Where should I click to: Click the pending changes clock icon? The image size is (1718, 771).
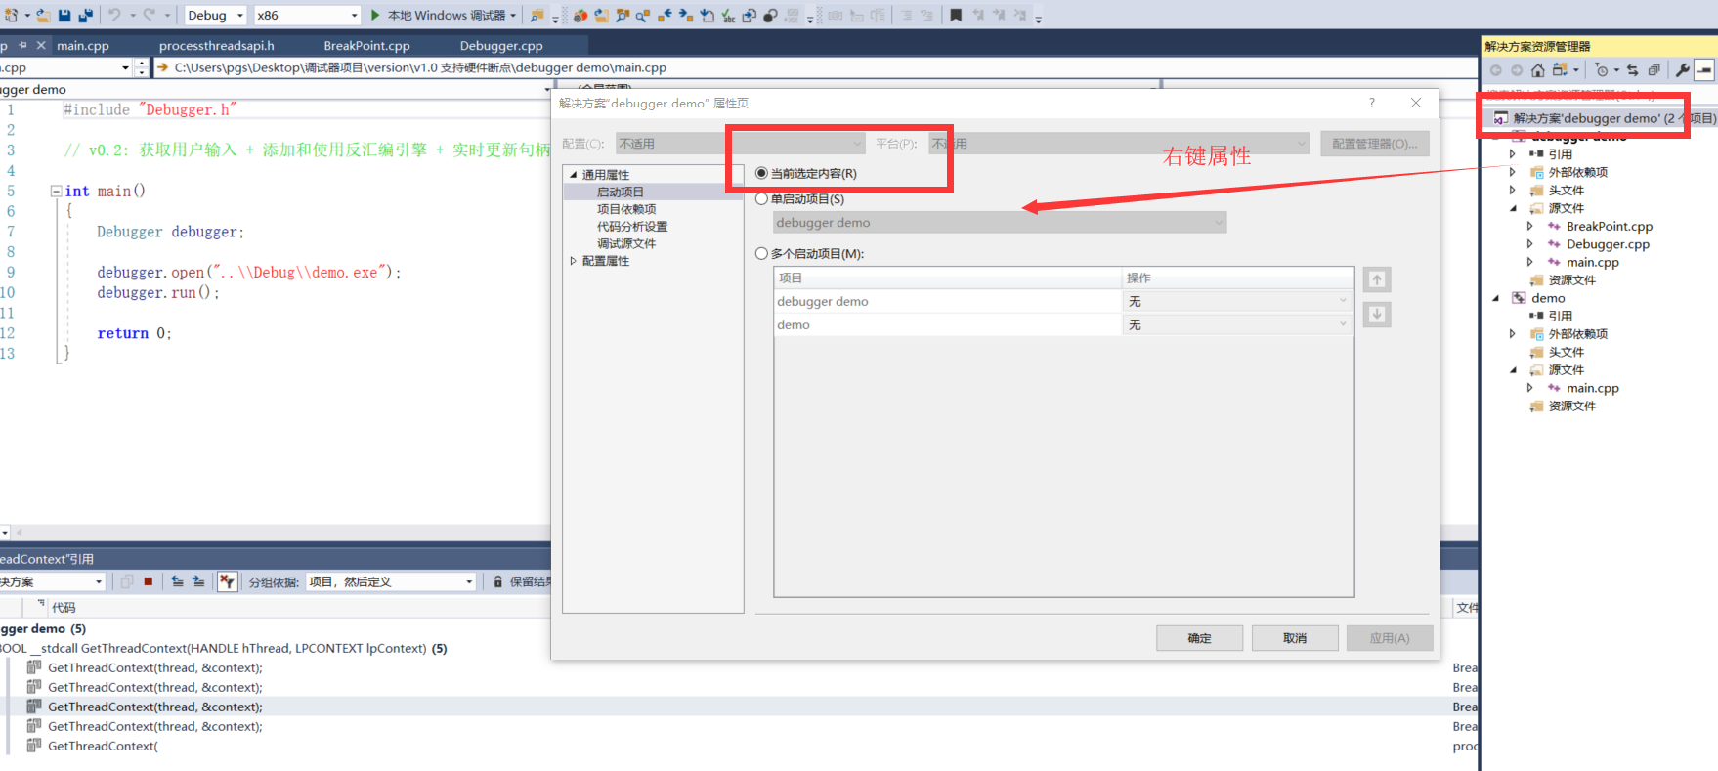pos(1601,69)
